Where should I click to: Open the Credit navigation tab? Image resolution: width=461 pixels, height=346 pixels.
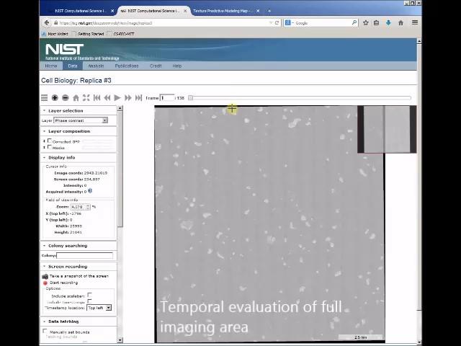coord(156,66)
